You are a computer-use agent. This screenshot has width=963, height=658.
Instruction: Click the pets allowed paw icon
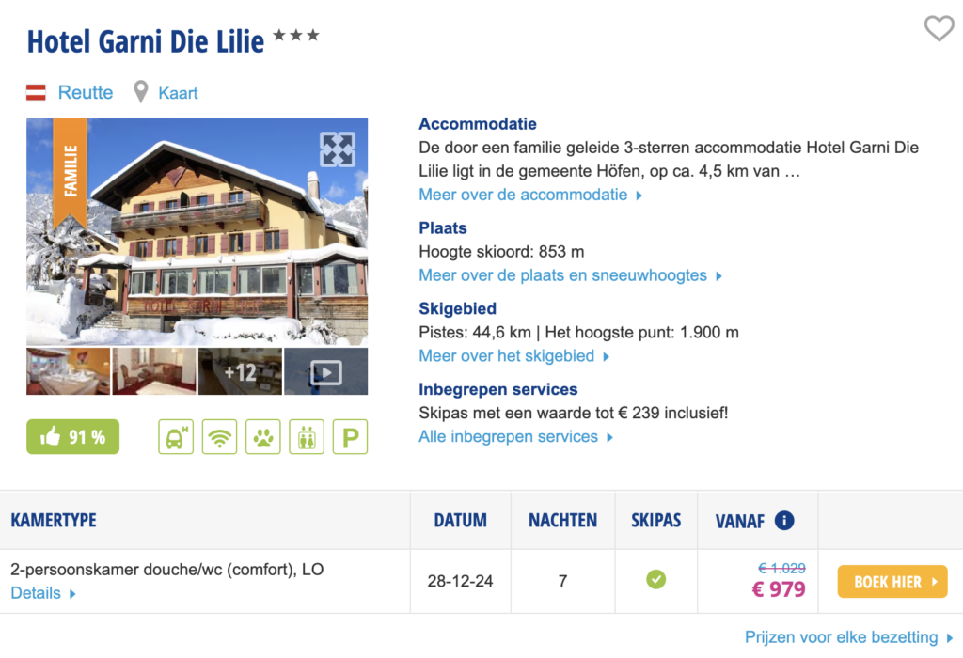(x=263, y=437)
